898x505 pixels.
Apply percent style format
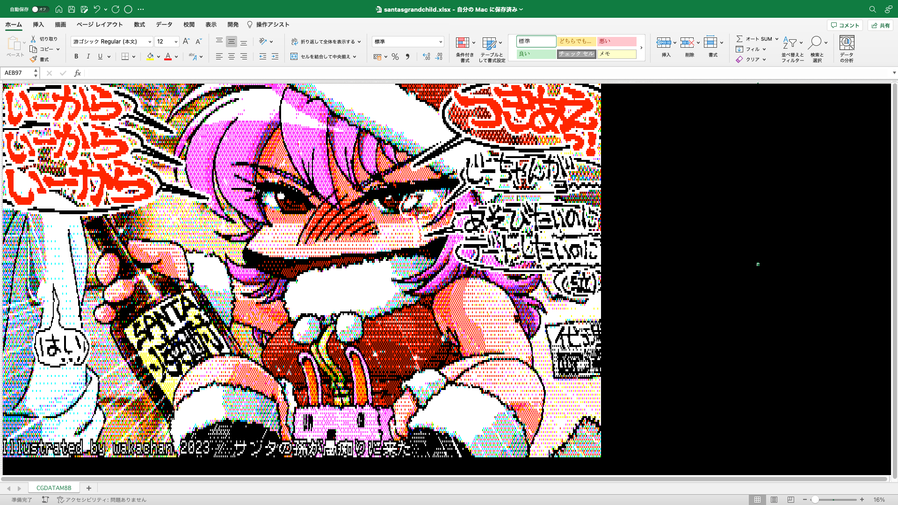click(395, 57)
